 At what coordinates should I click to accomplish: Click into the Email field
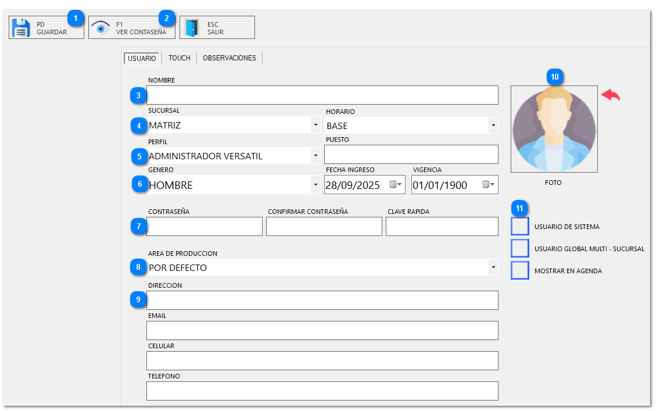click(x=322, y=330)
